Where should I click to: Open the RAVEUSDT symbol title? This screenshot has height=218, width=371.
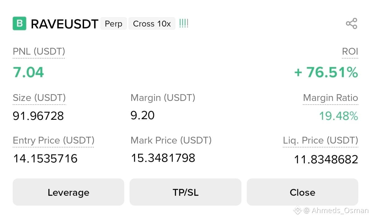click(65, 24)
